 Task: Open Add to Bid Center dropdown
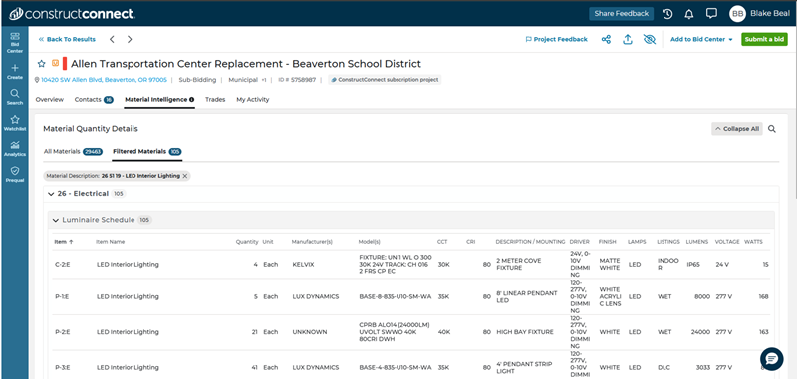point(701,39)
